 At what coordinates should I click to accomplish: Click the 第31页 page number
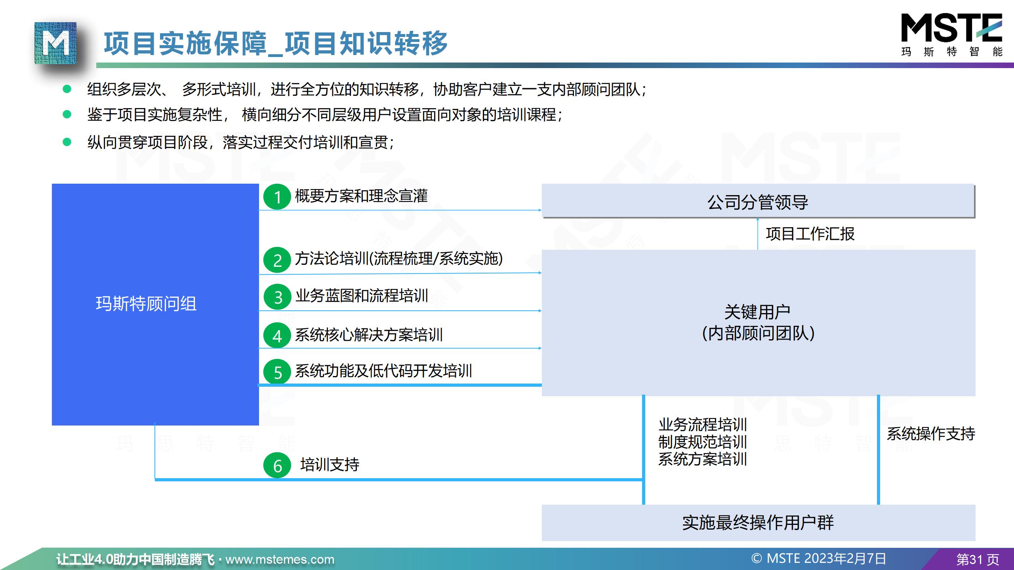pos(978,559)
